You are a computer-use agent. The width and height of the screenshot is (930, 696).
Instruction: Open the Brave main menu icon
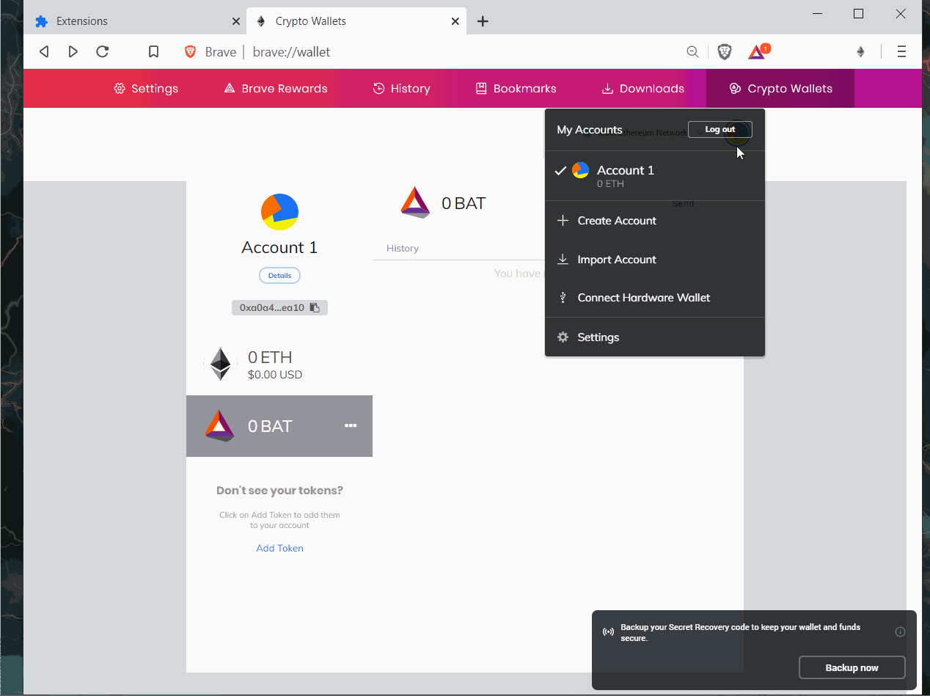tap(902, 51)
